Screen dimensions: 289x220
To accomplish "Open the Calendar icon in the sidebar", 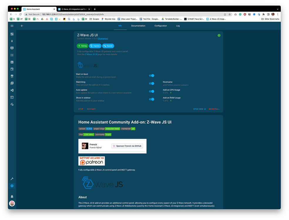I will click(12, 69).
